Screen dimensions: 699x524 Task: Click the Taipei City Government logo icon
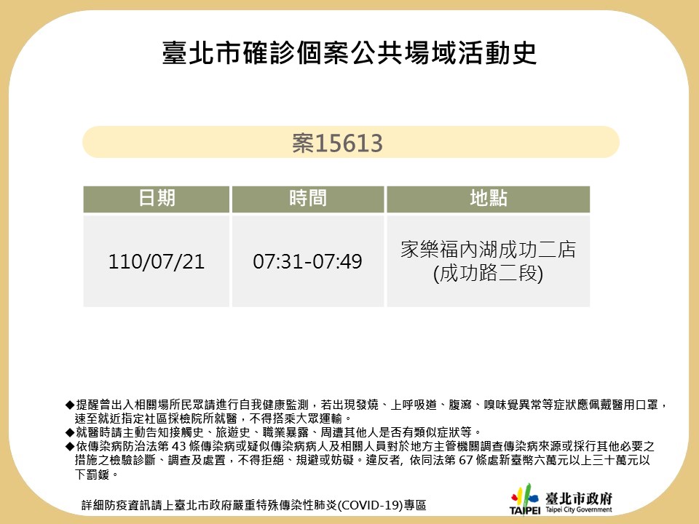[525, 499]
